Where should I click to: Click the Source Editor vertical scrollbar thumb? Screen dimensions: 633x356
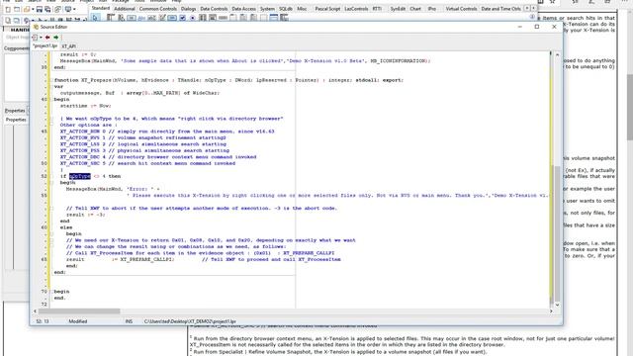click(557, 233)
